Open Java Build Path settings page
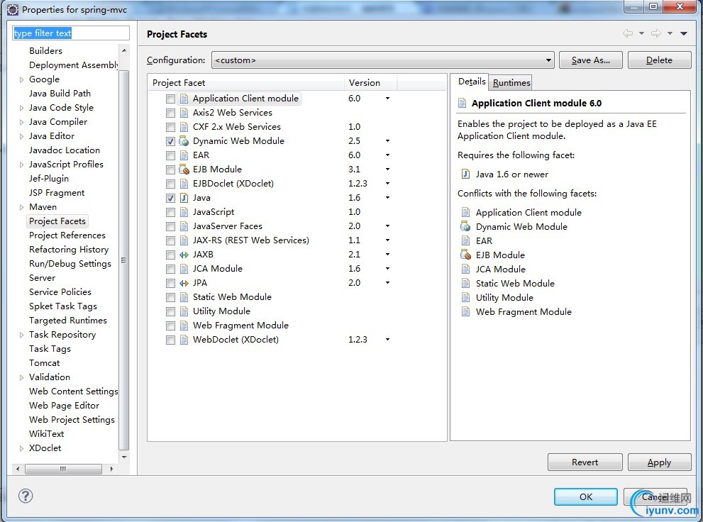This screenshot has height=522, width=703. coord(60,93)
